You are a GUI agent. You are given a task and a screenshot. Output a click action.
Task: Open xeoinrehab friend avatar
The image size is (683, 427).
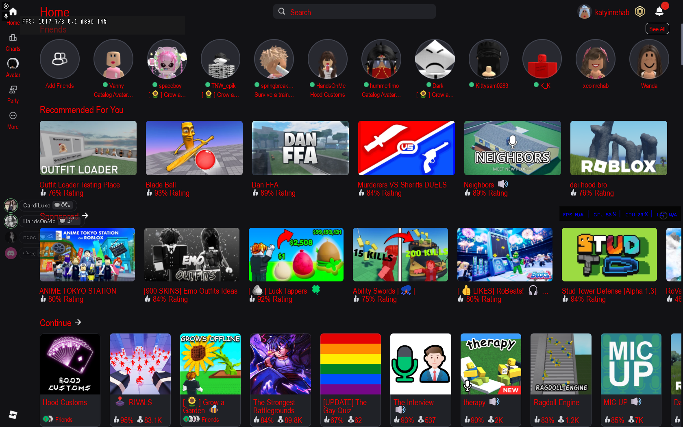point(596,59)
